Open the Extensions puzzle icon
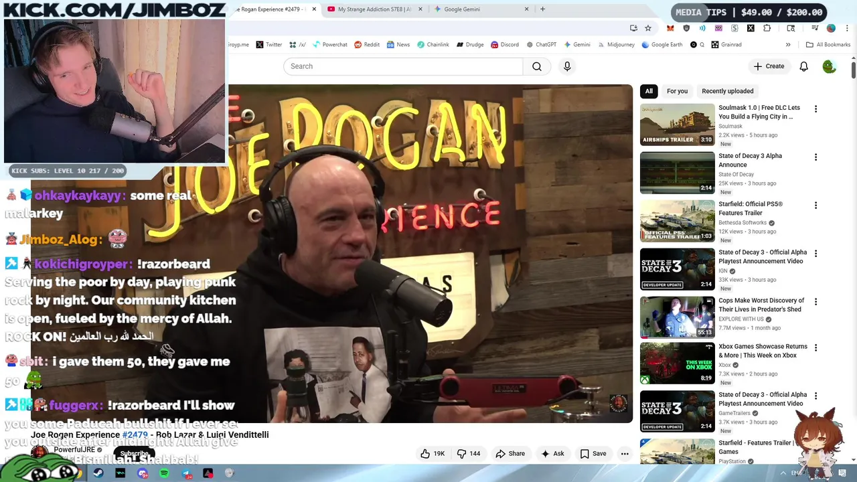Viewport: 857px width, 482px height. point(767,28)
